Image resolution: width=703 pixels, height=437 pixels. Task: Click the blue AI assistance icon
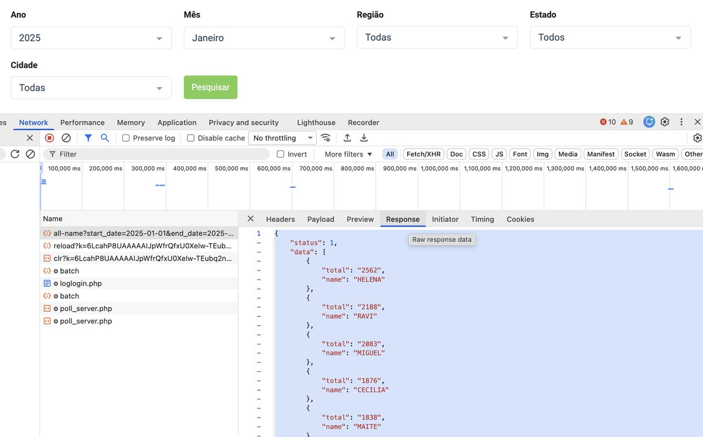[649, 122]
